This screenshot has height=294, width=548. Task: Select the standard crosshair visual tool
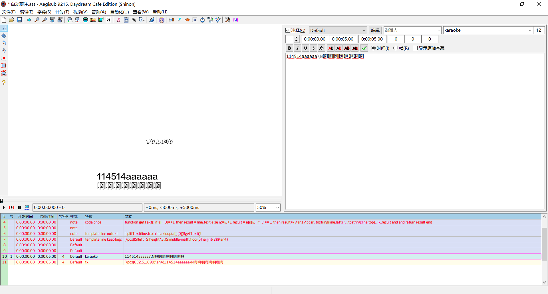click(4, 28)
